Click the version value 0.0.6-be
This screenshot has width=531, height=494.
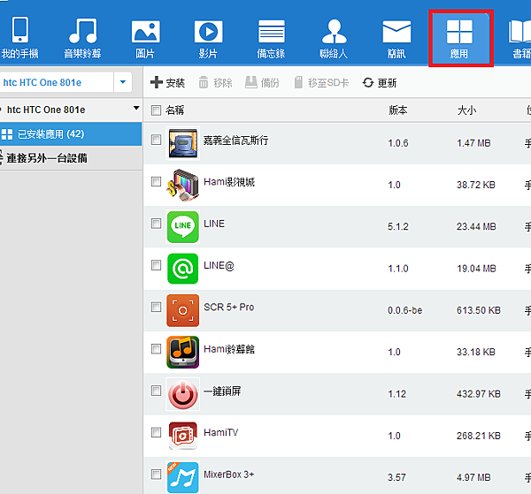pos(405,310)
